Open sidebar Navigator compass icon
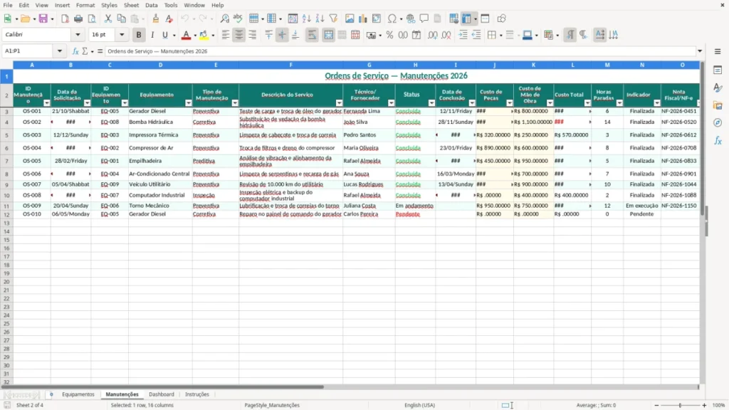The image size is (729, 410). tap(718, 122)
